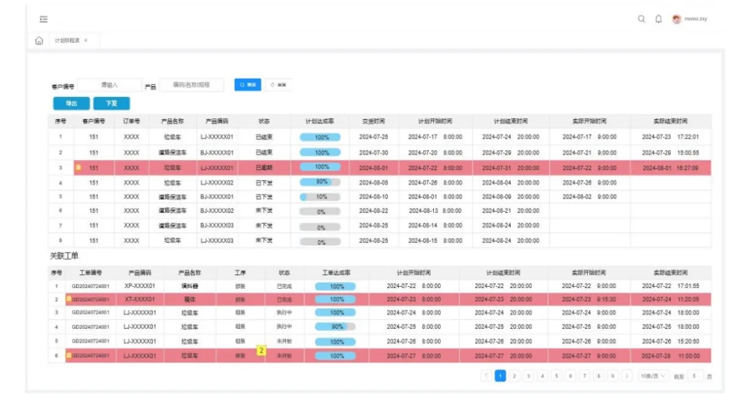Click the 重置 reset button
The height and width of the screenshot is (406, 744).
[278, 85]
